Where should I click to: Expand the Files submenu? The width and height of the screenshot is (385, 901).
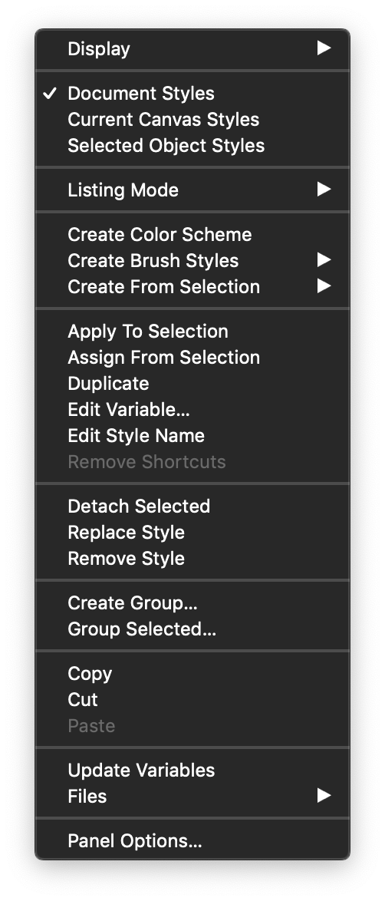[x=192, y=797]
